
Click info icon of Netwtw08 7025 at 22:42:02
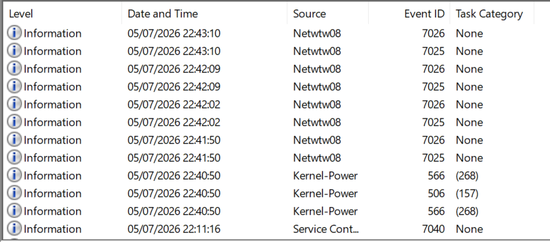[14, 122]
